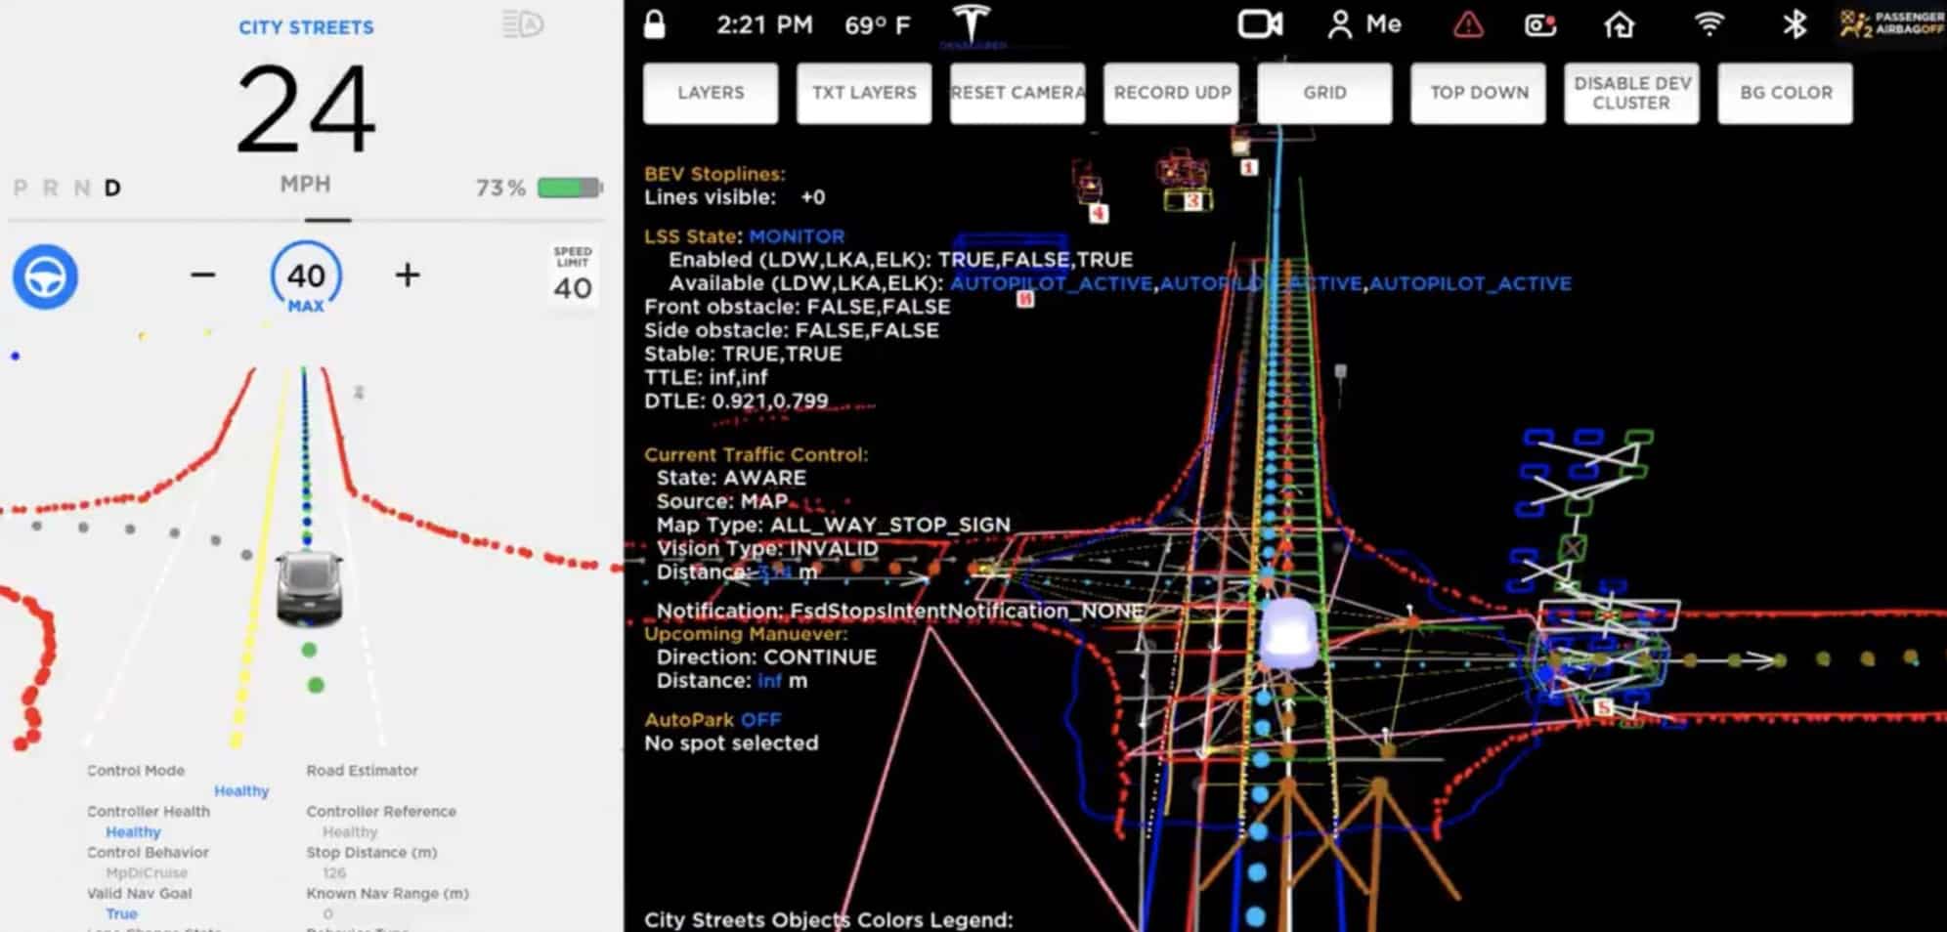
Task: Open the Sentry mode camera icon
Action: pyautogui.click(x=1540, y=25)
